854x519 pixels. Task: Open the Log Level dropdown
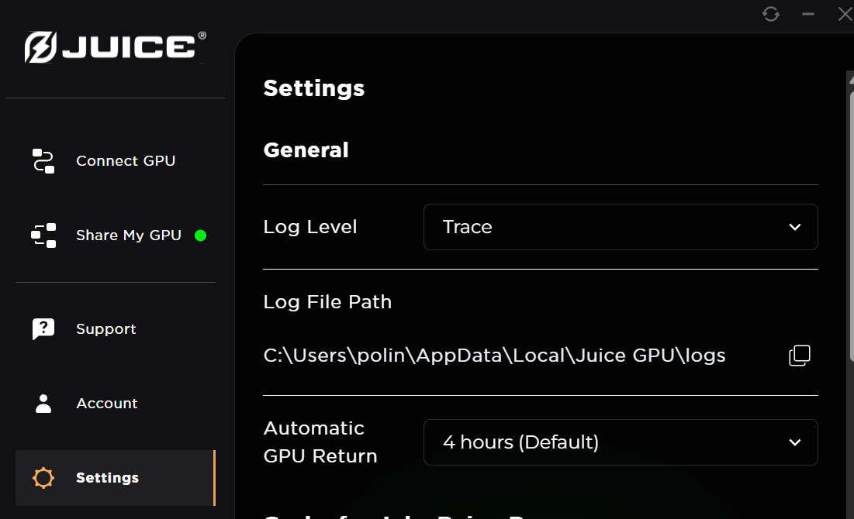[621, 227]
